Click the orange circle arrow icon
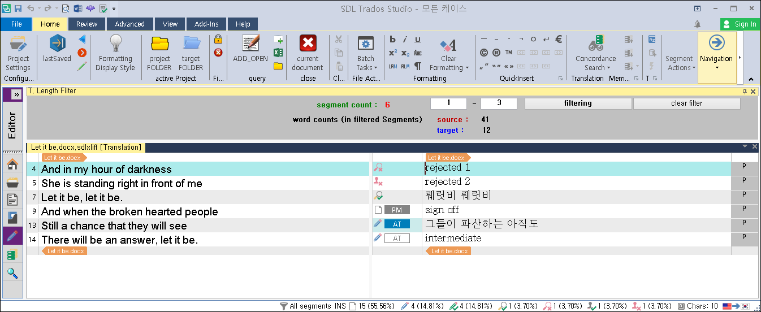This screenshot has height=312, width=761. [x=83, y=53]
